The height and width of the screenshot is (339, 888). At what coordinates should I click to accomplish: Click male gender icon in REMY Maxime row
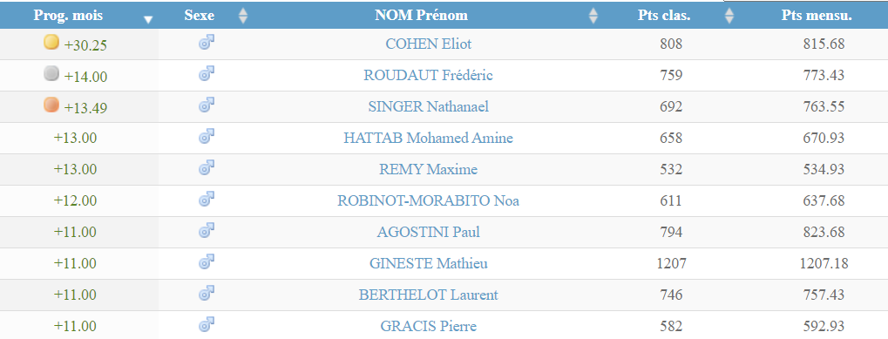point(207,167)
